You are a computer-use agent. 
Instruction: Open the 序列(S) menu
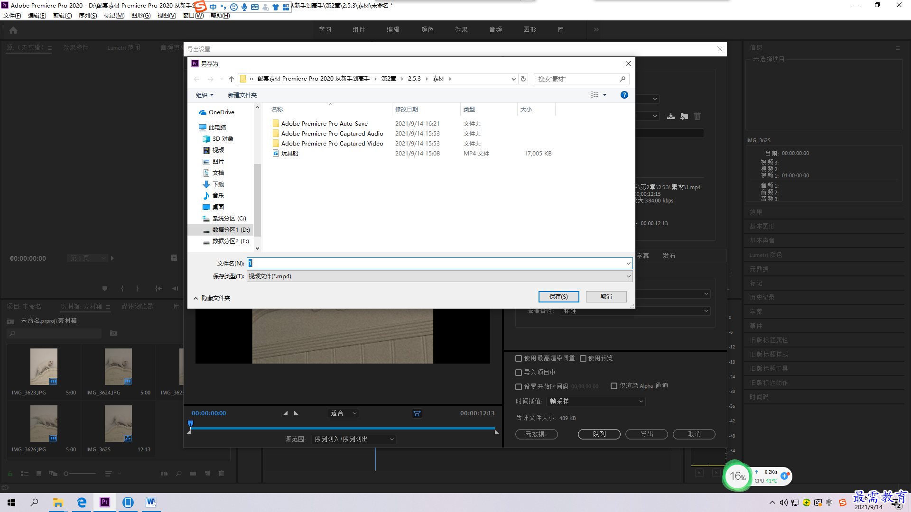87,16
